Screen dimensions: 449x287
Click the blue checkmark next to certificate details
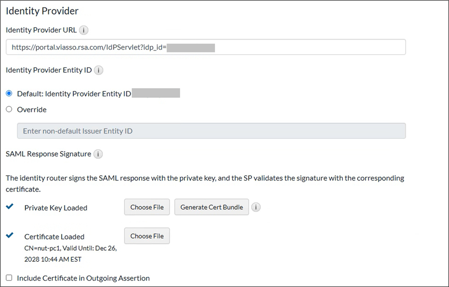[x=10, y=235]
